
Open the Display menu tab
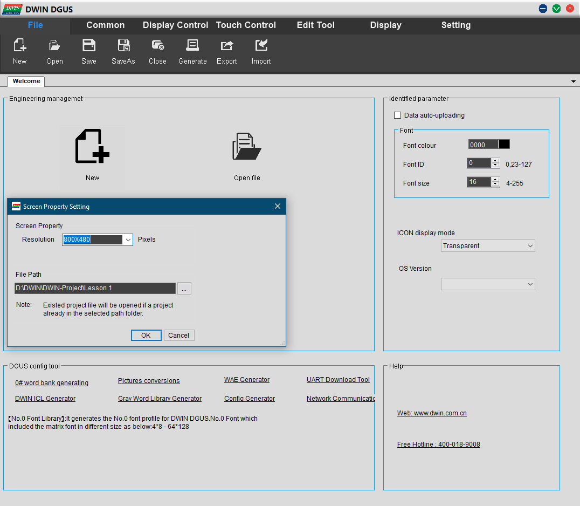pyautogui.click(x=386, y=25)
